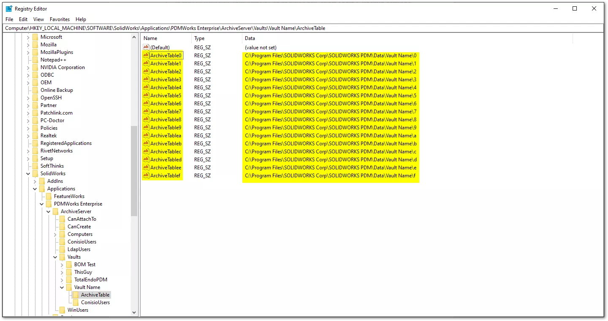This screenshot has width=608, height=321.
Task: Open the File menu
Action: click(x=9, y=19)
